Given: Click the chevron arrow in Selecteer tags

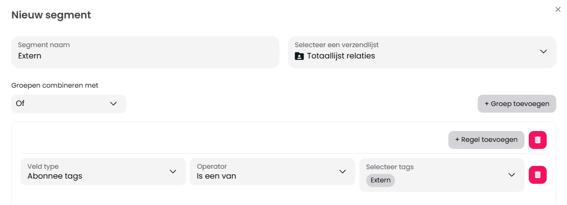Looking at the screenshot, I should click(511, 175).
